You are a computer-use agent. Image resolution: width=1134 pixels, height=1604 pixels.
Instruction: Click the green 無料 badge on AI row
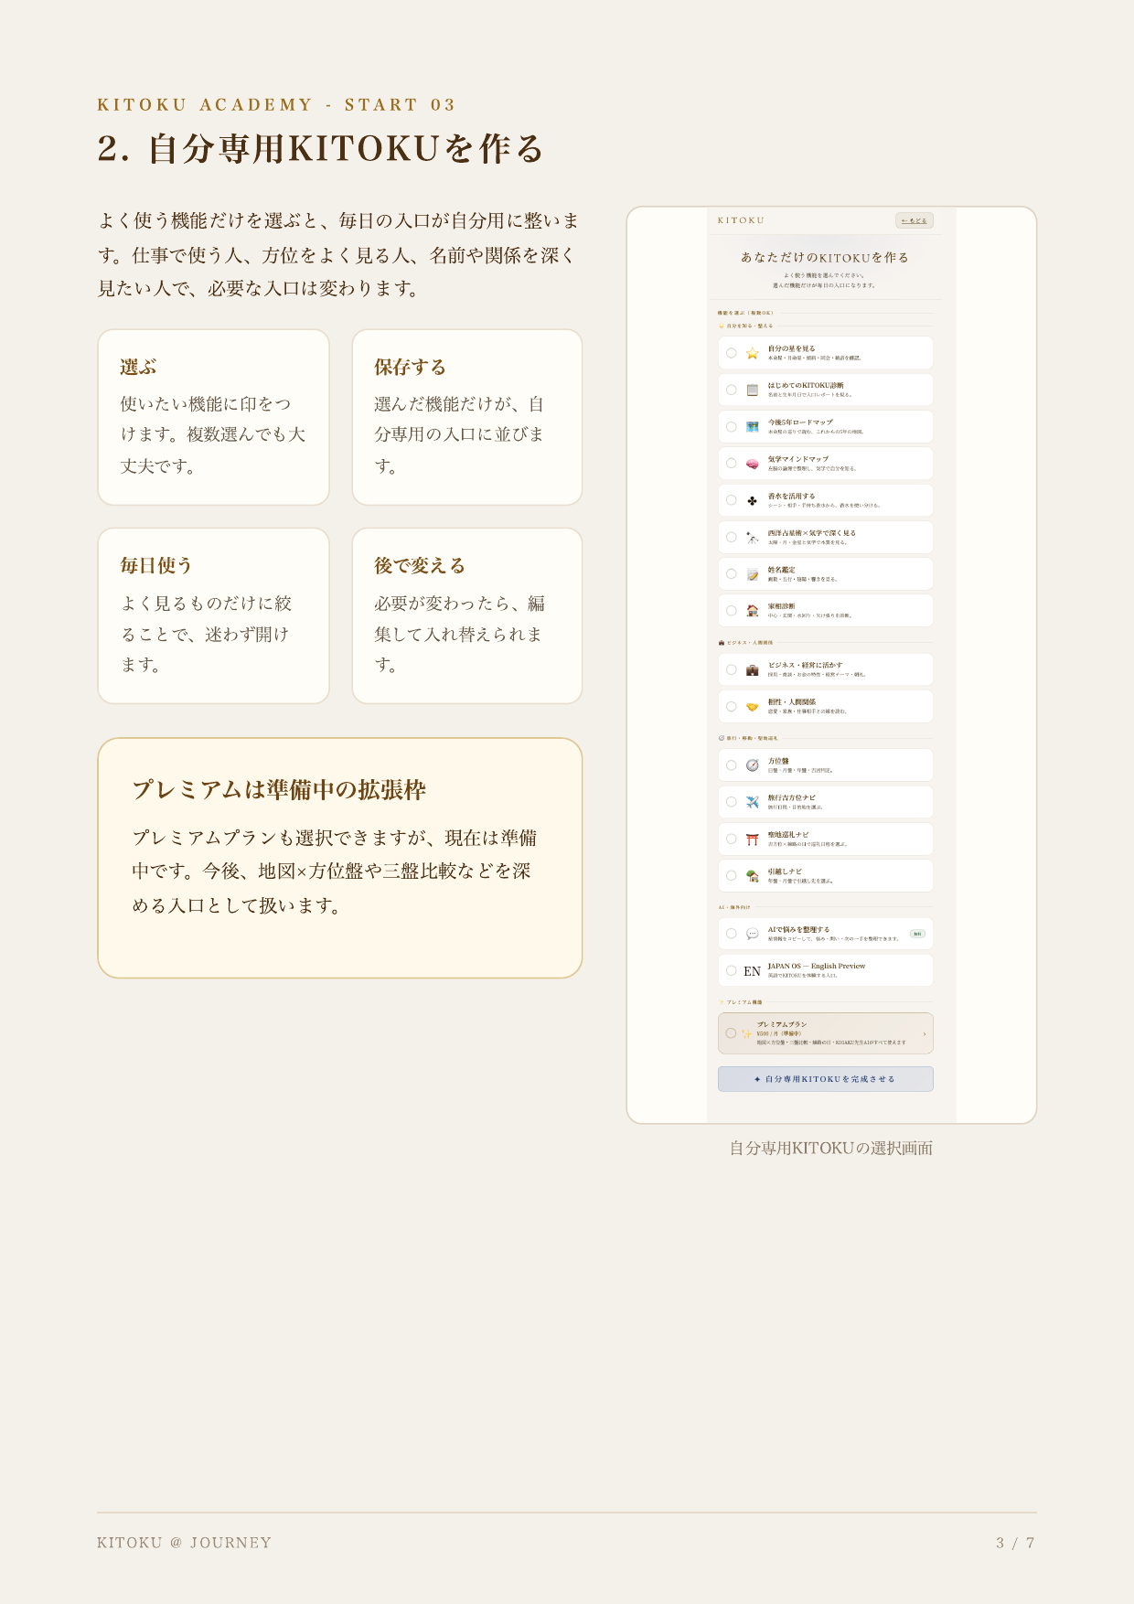[x=917, y=934]
